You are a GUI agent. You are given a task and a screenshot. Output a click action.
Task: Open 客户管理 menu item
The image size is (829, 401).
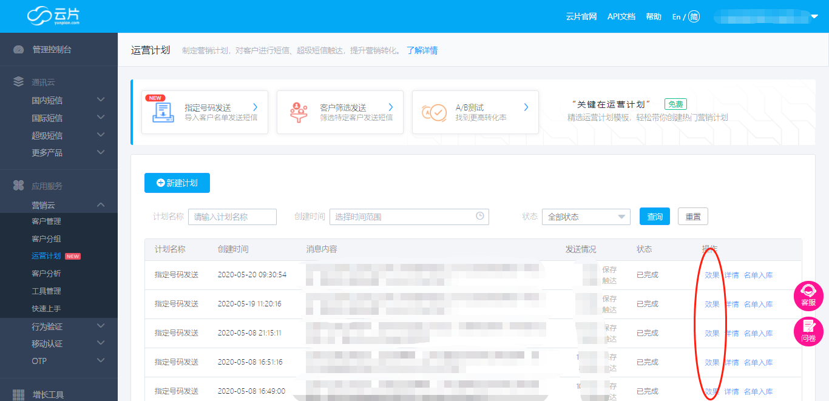(46, 221)
